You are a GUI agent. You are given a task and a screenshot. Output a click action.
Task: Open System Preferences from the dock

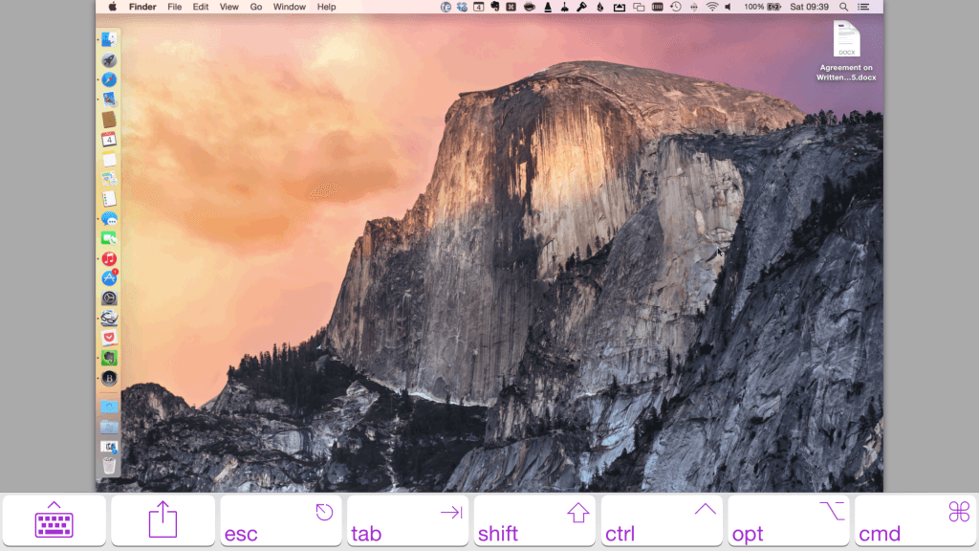tap(109, 298)
